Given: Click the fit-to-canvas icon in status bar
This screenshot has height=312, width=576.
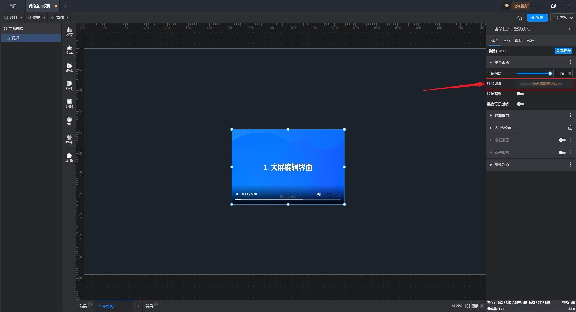Looking at the screenshot, I should [468, 306].
